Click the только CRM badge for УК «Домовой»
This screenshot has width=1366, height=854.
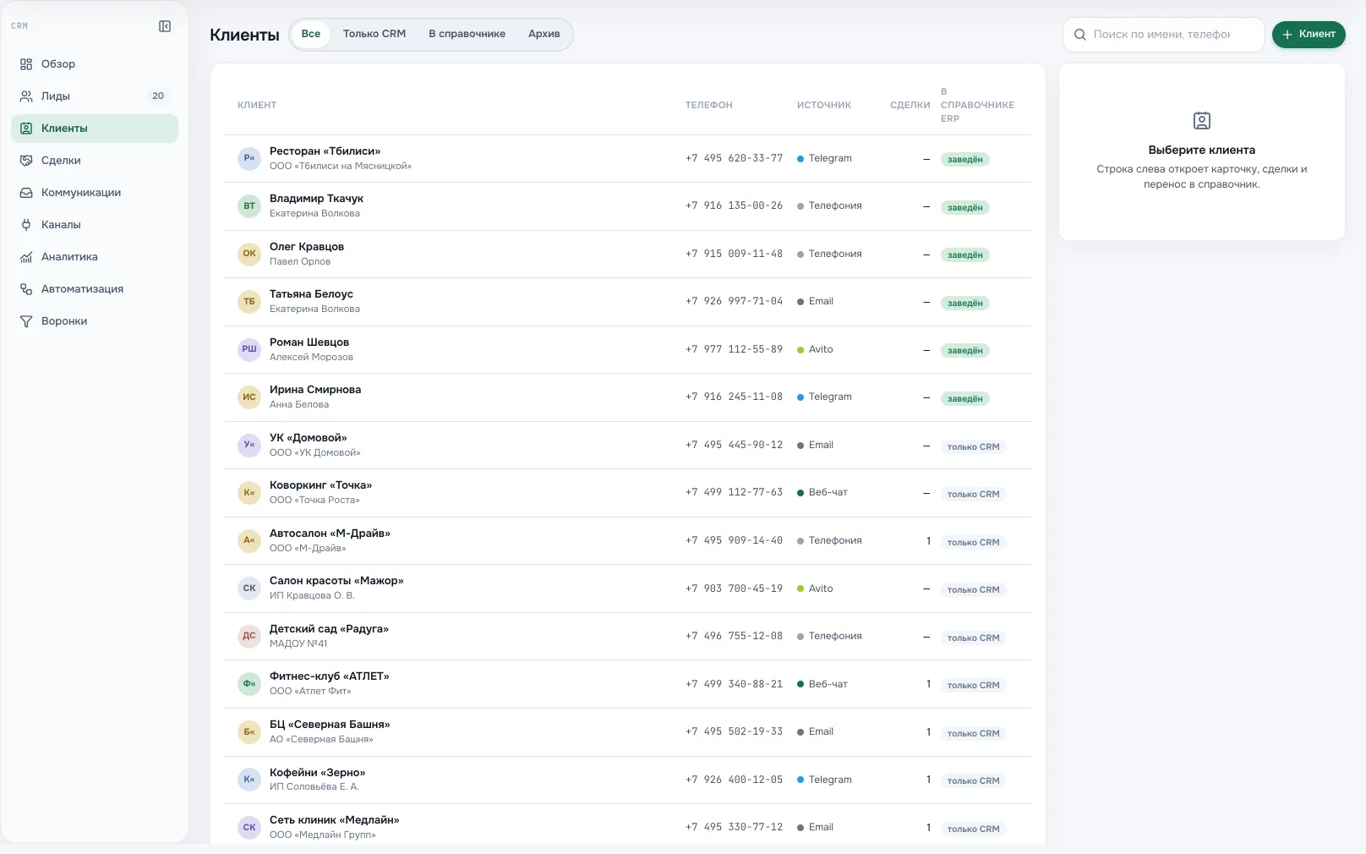pos(973,447)
